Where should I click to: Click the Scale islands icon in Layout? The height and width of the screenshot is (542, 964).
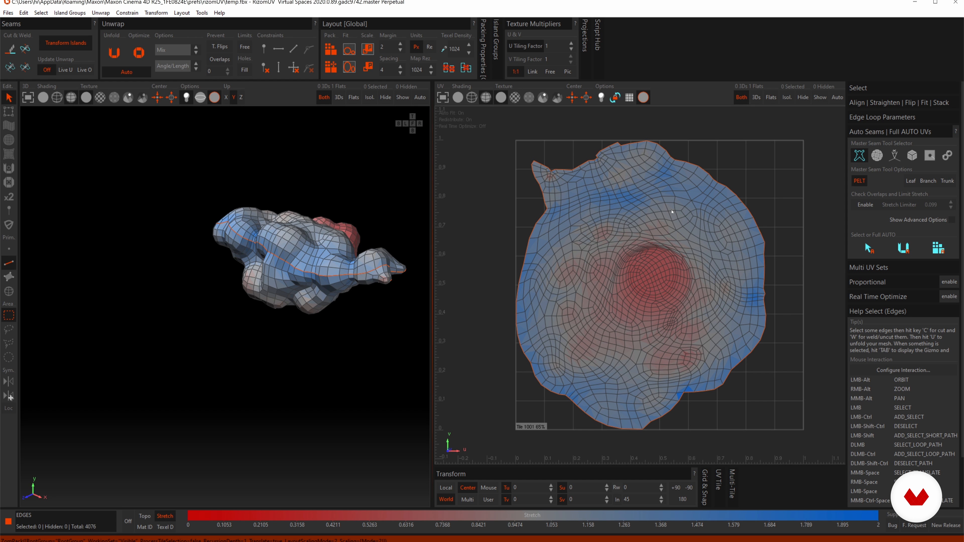pos(368,49)
